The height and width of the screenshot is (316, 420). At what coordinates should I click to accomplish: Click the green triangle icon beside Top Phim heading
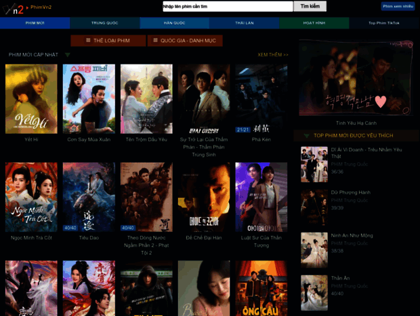coord(307,136)
